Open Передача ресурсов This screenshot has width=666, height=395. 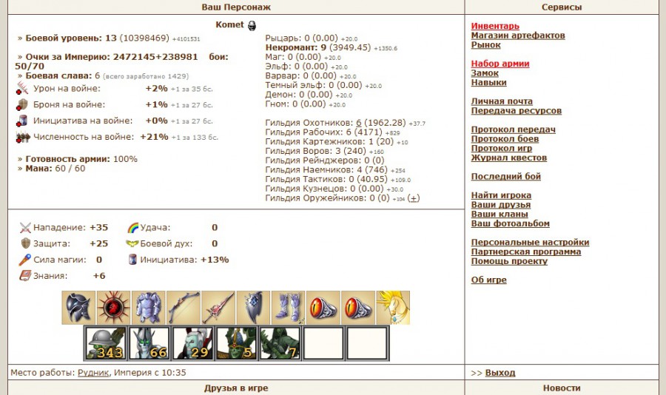pyautogui.click(x=516, y=110)
